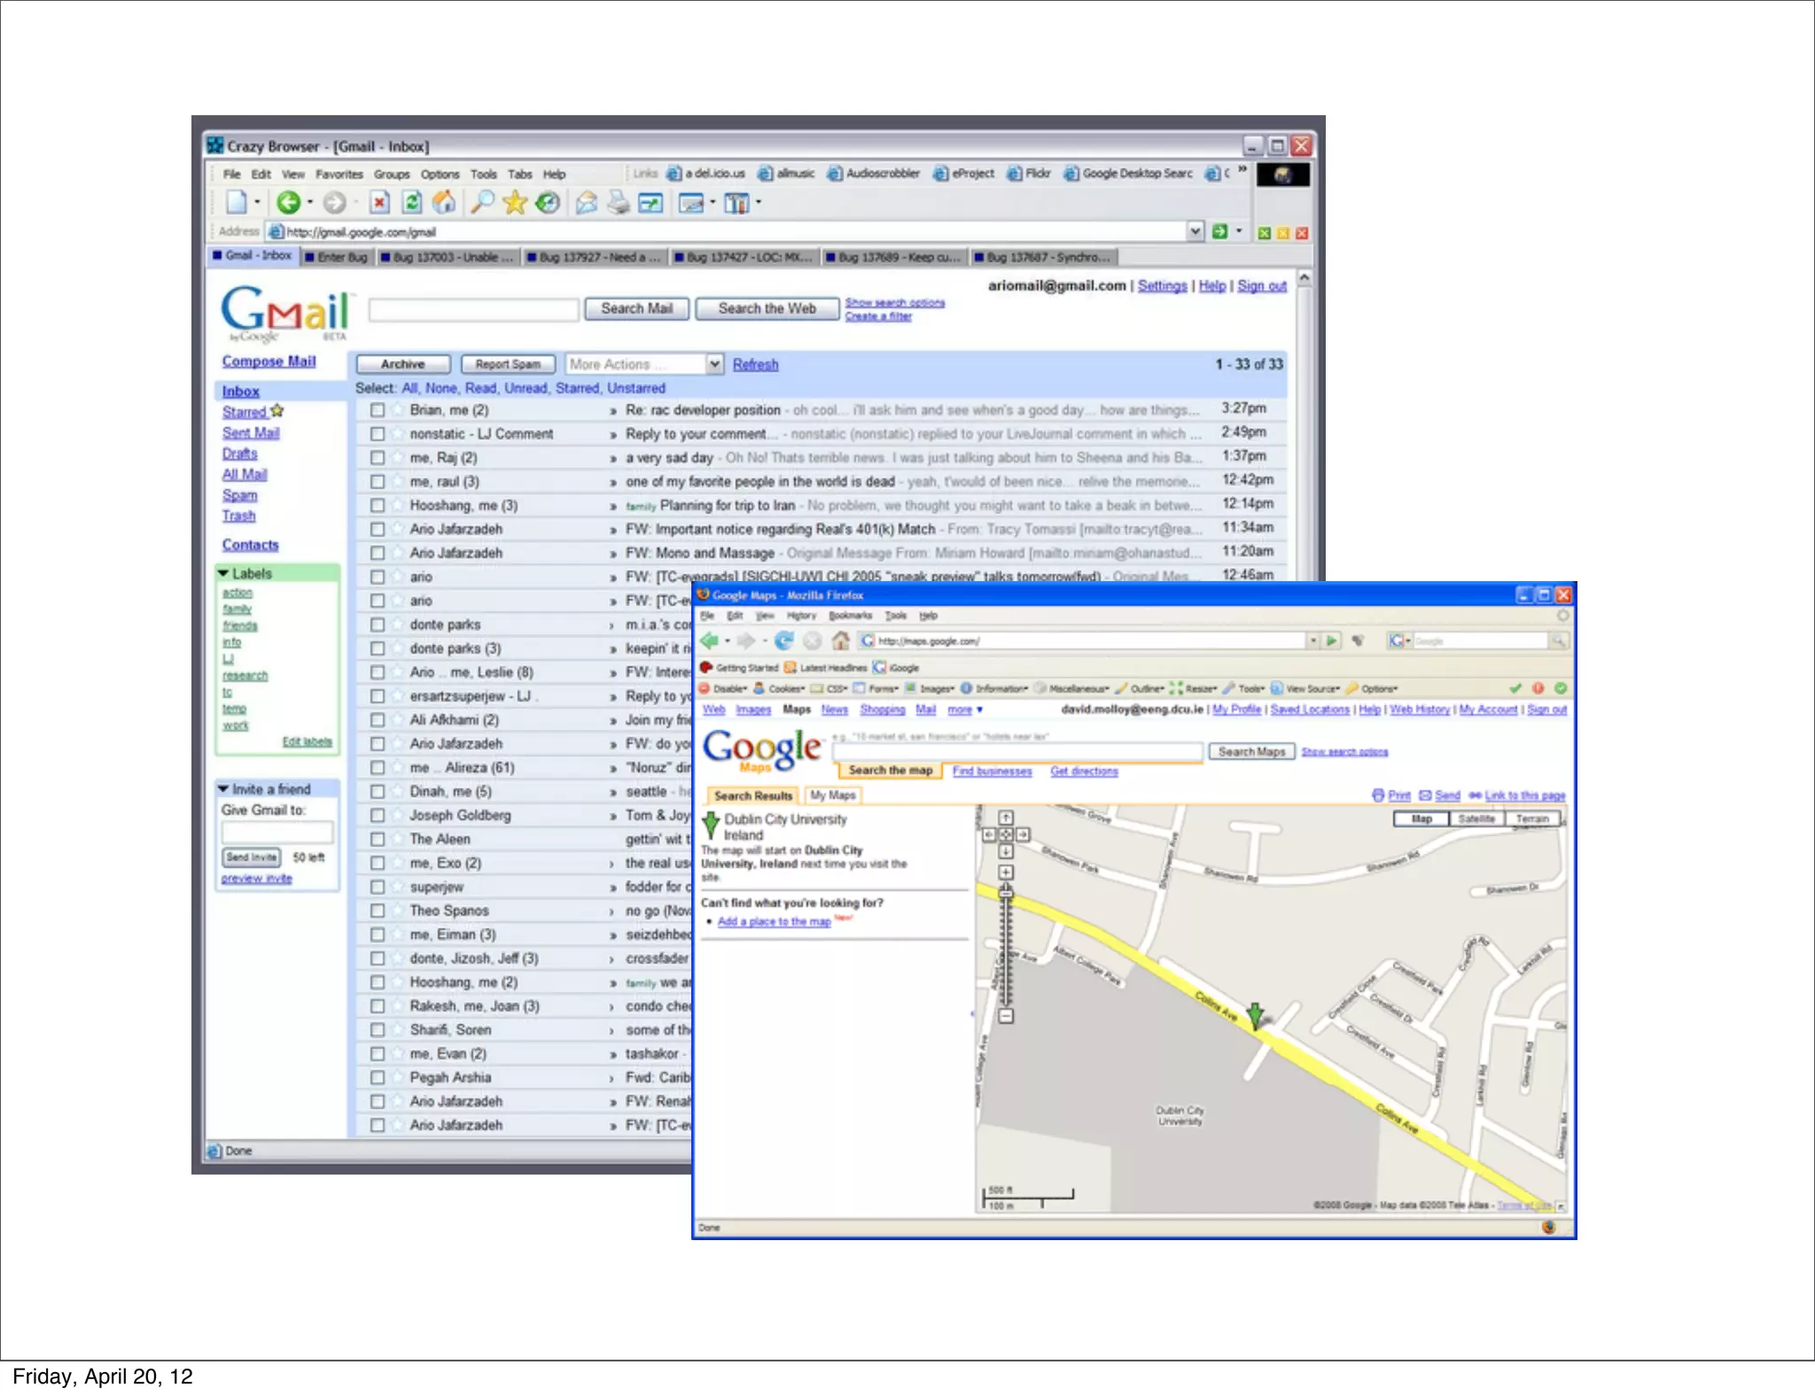Screen dimensions: 1815x1396
Task: Collapse the Labels section triangle
Action: point(224,574)
